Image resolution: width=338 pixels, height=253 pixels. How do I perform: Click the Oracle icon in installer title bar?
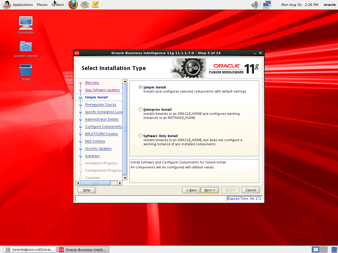tap(77, 53)
